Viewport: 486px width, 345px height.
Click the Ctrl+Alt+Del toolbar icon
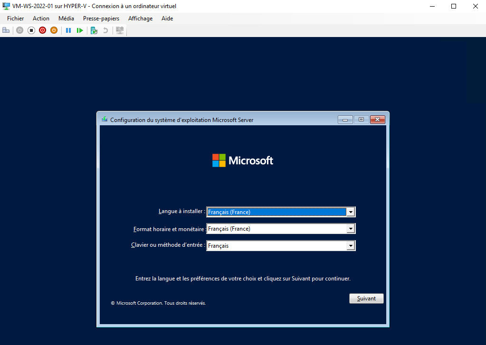tap(6, 30)
